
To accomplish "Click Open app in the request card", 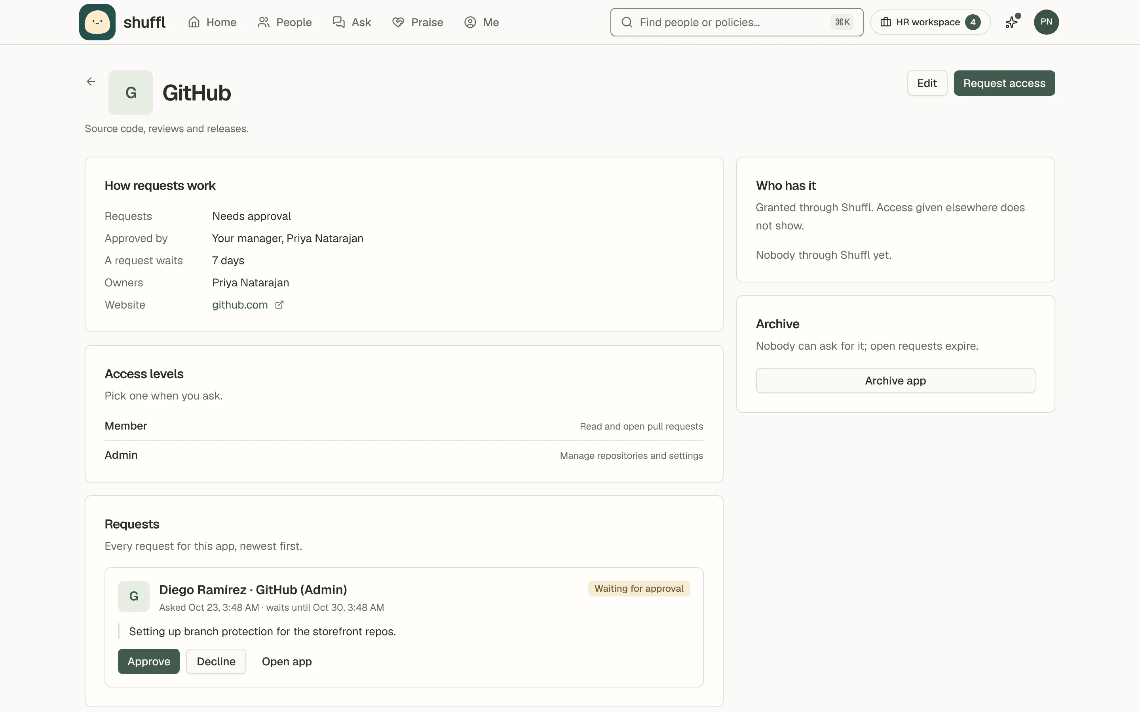I will (287, 661).
